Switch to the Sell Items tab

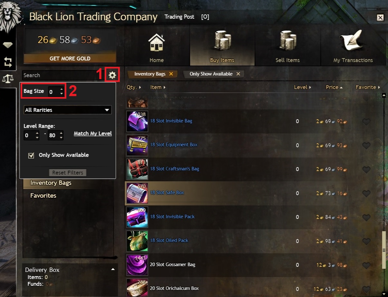(x=288, y=46)
